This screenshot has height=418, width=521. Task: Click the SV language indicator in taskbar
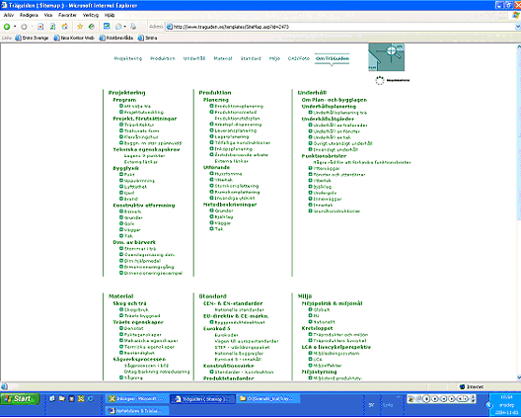click(371, 405)
